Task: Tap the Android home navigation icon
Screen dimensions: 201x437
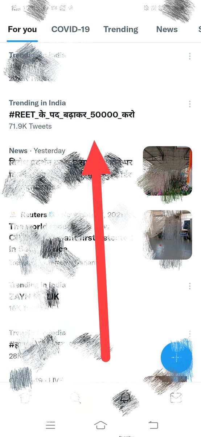Action: [100, 425]
